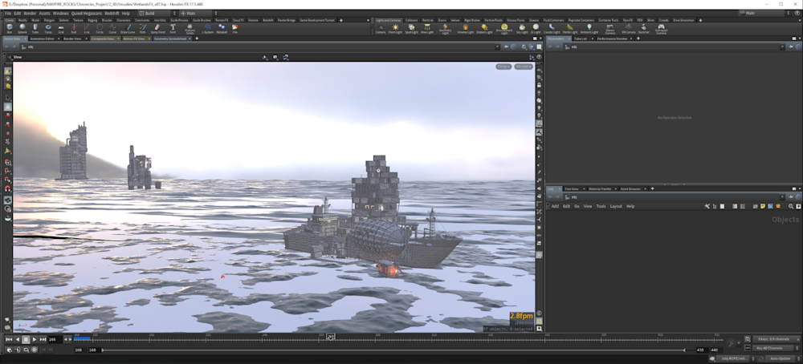The image size is (803, 364).
Task: Choose the Spray Paint shelf tool
Action: 157,28
